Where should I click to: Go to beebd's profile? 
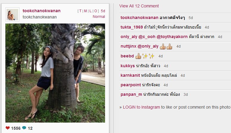coord(127,56)
